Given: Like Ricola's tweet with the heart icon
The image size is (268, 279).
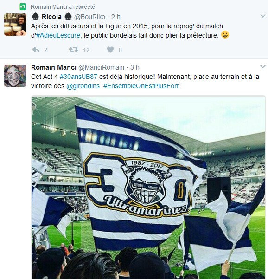Looking at the screenshot, I should pos(110,50).
